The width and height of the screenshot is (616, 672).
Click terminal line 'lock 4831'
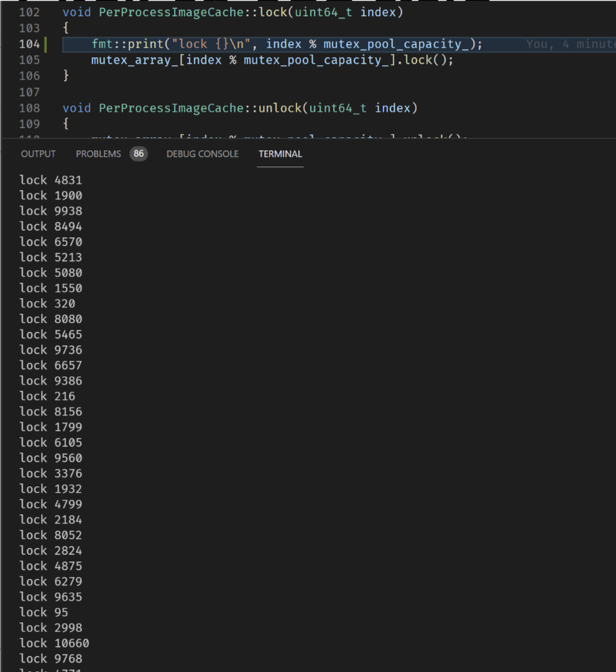[50, 180]
